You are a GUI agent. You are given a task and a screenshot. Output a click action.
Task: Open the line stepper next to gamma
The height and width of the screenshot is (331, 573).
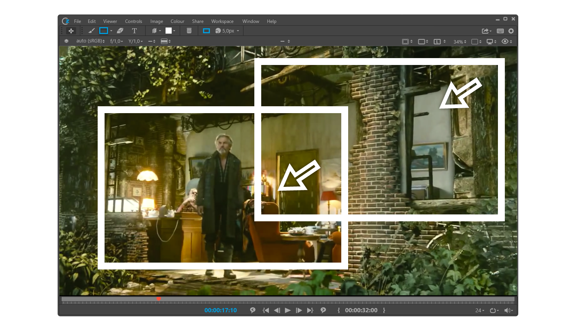[152, 41]
